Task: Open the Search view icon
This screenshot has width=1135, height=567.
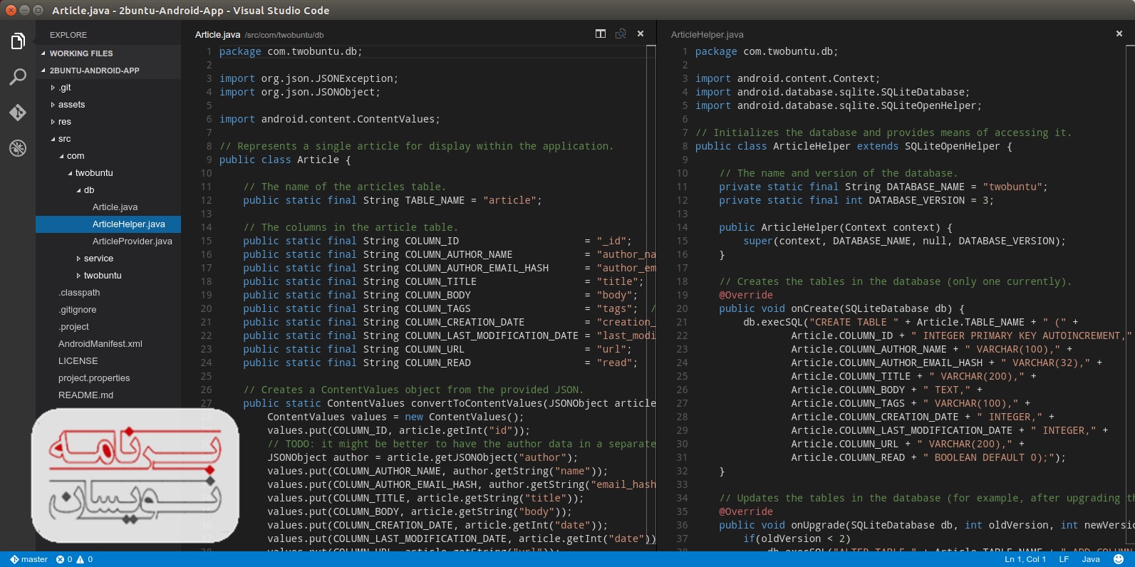Action: 18,77
